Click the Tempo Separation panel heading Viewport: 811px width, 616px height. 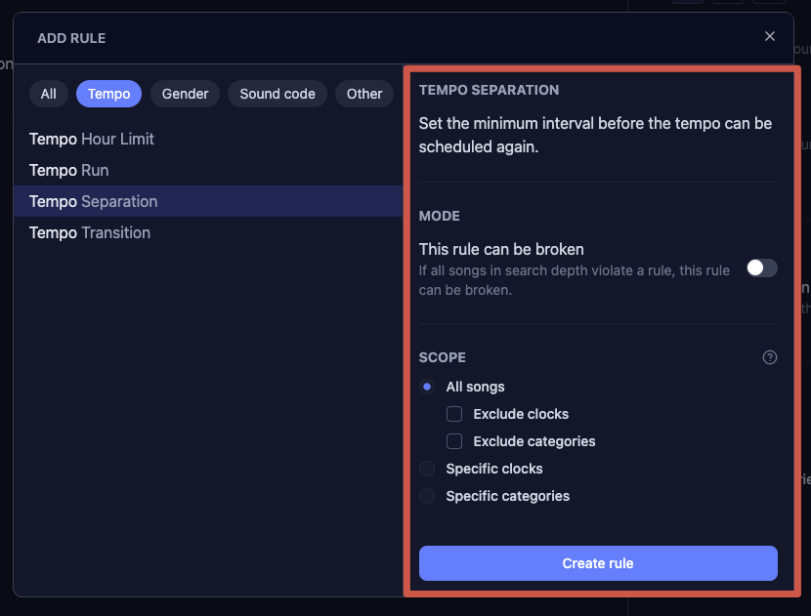tap(489, 90)
